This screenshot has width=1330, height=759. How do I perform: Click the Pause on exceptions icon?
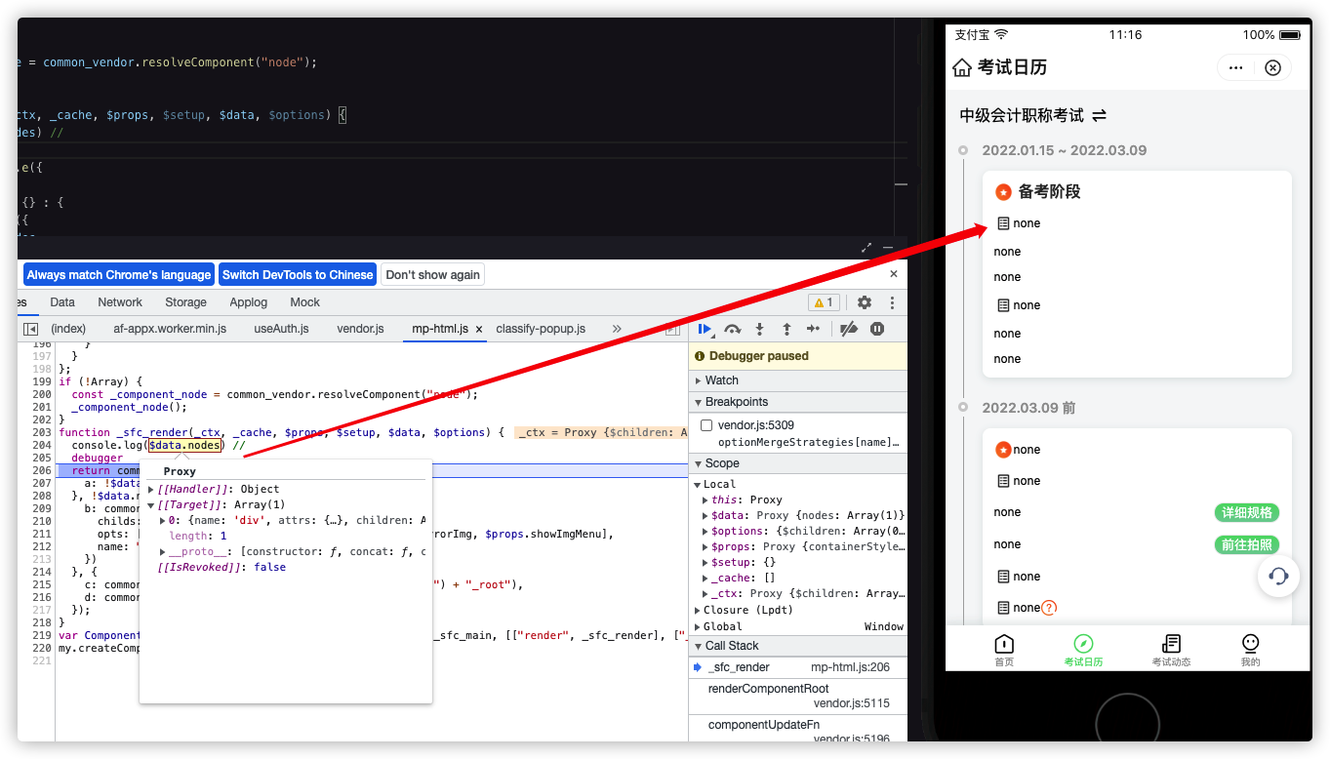(875, 329)
